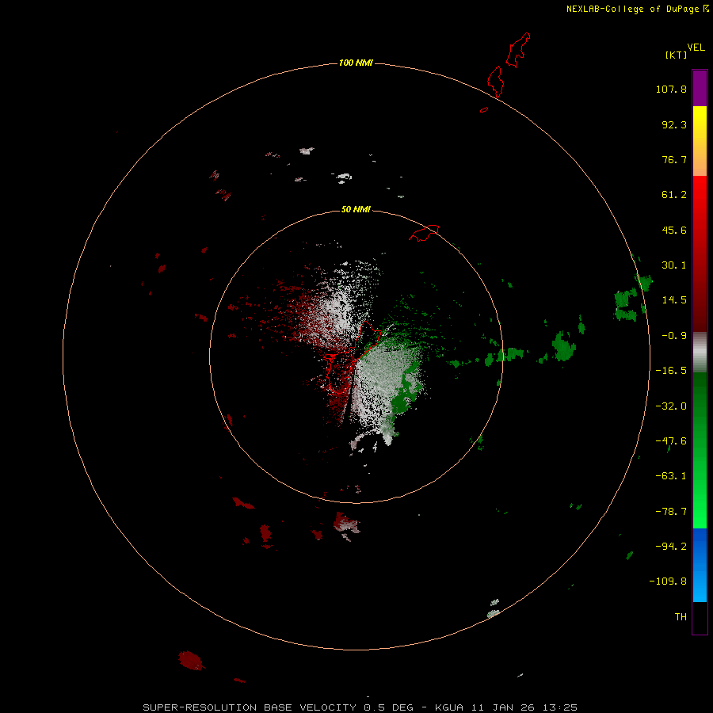Click the 50 NMI range ring label
This screenshot has width=713, height=713.
pos(356,209)
